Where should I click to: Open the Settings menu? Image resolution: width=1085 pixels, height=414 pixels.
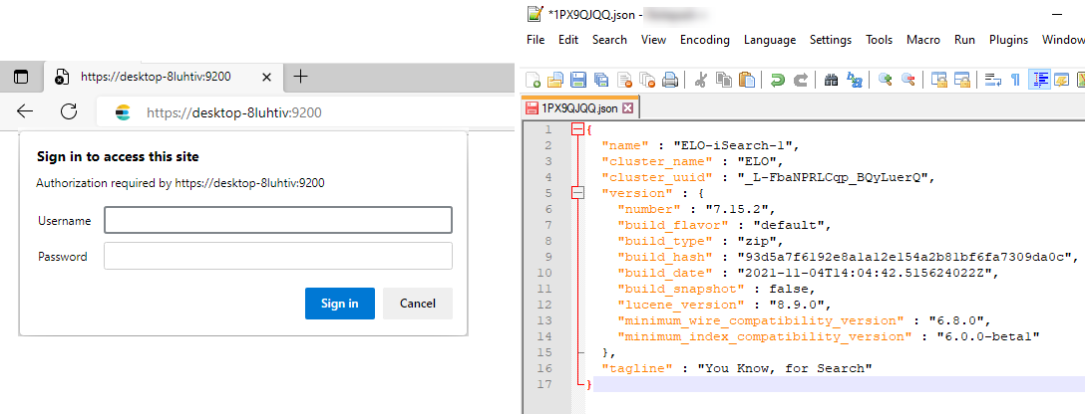(x=831, y=40)
